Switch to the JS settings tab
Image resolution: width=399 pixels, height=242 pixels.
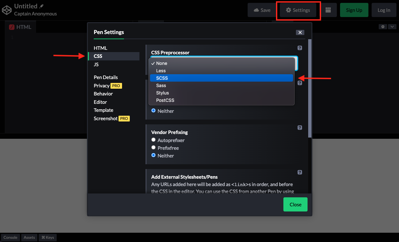click(x=96, y=65)
